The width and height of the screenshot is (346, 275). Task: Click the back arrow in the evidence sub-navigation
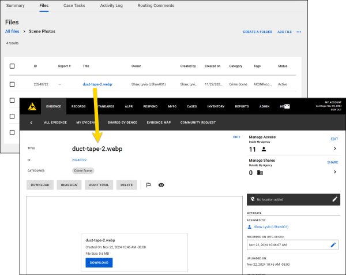click(31, 122)
